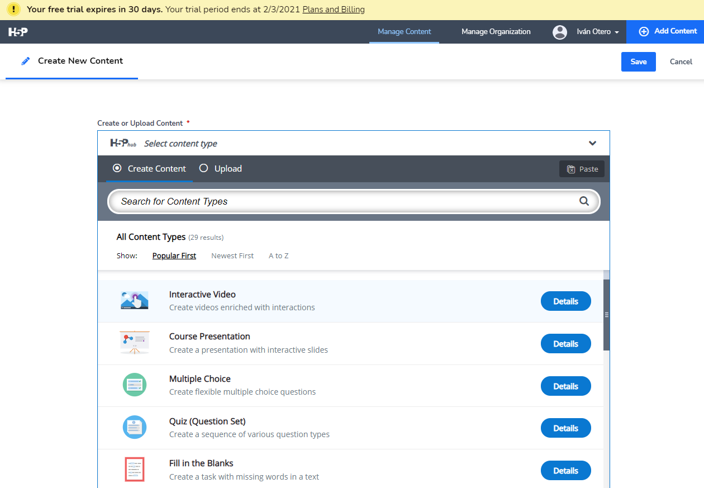The image size is (704, 488).
Task: Click the Multiple Choice green icon
Action: coord(134,385)
